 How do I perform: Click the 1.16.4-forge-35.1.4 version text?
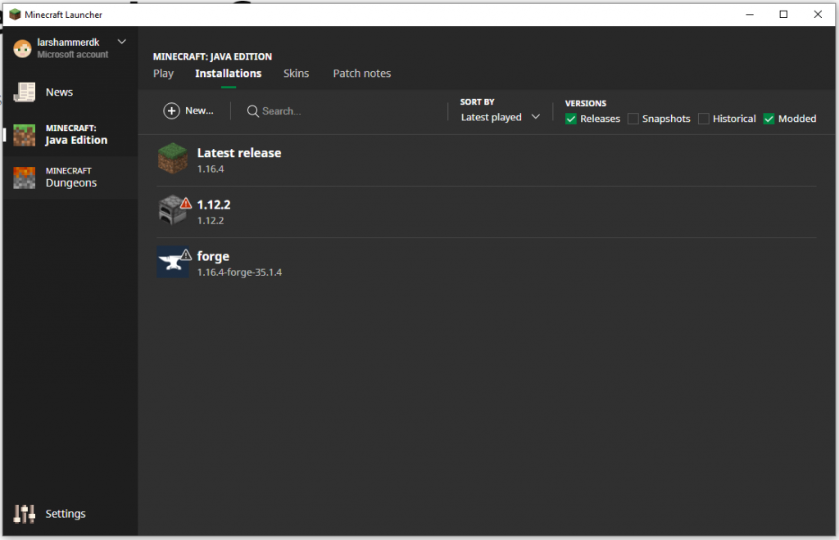239,272
